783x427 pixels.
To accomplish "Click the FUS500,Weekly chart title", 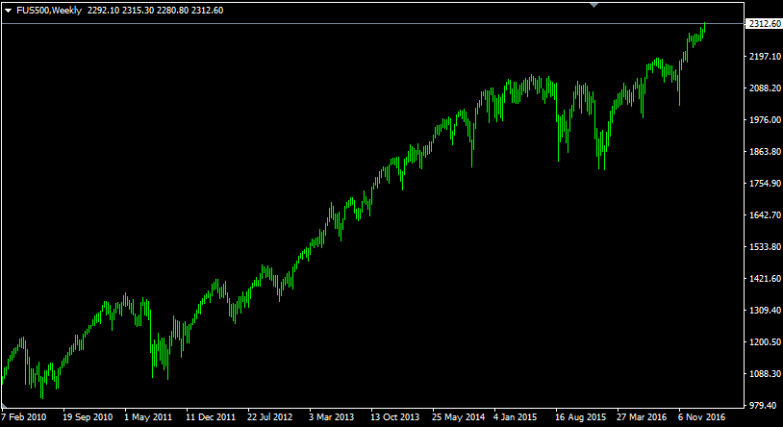I will tap(49, 11).
